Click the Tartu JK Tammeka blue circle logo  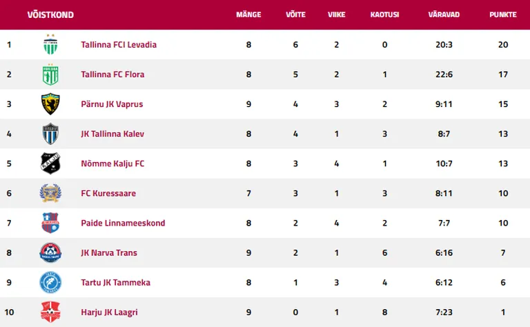[x=50, y=282]
